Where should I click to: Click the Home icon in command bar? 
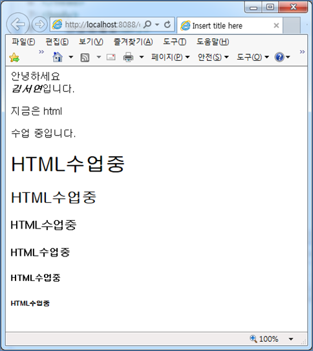click(x=58, y=57)
